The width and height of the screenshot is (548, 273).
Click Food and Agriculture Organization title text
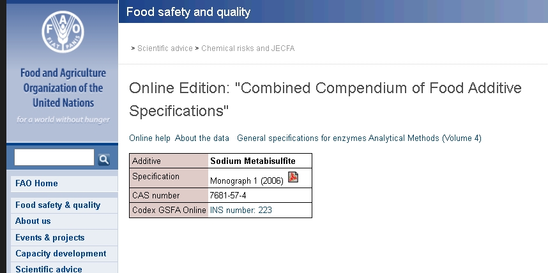[x=63, y=88]
